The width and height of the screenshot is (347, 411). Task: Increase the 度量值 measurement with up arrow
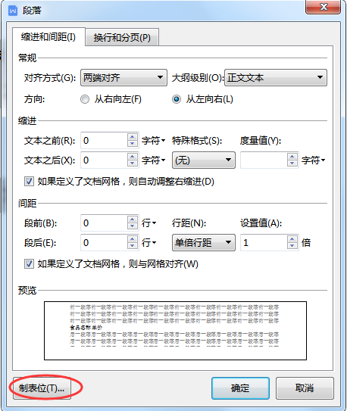pyautogui.click(x=292, y=157)
